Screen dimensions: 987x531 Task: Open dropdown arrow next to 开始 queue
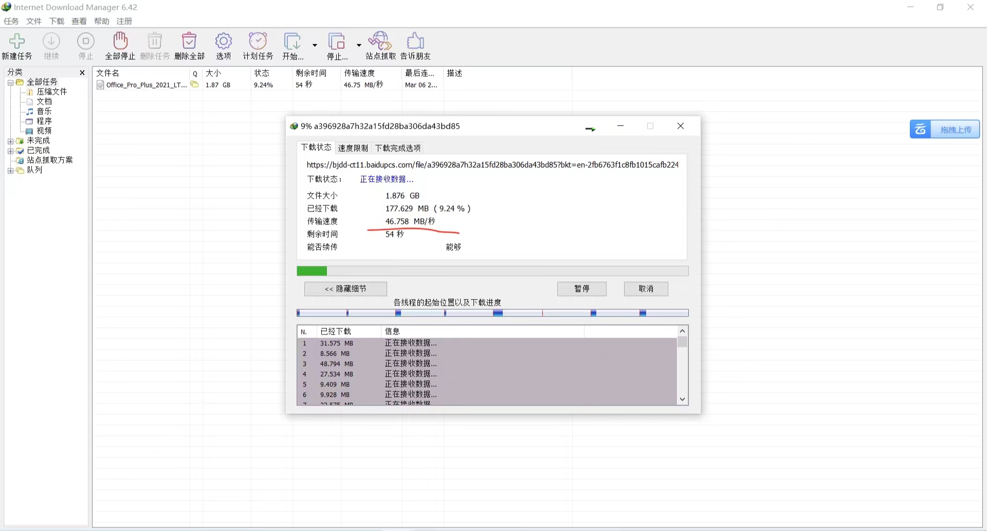pyautogui.click(x=315, y=45)
